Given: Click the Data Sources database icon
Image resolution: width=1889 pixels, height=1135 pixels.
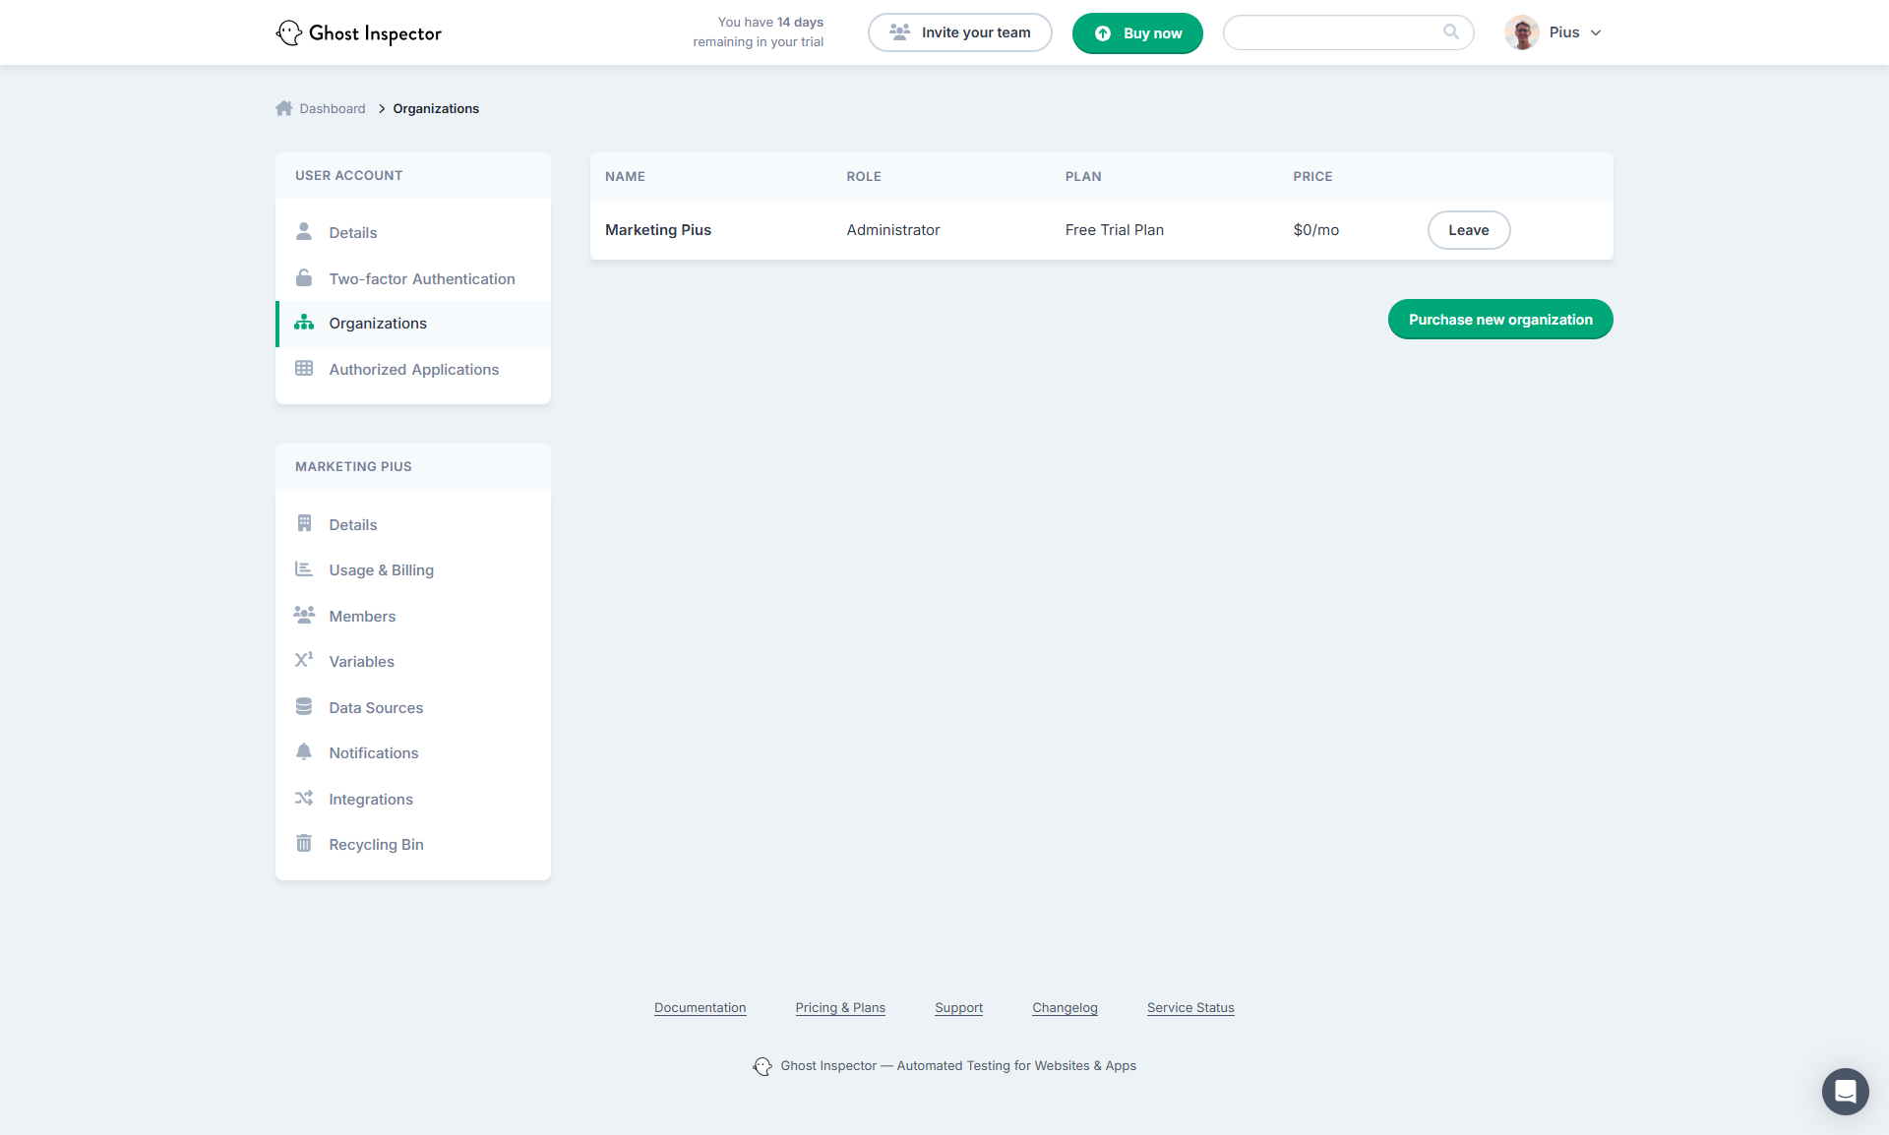Looking at the screenshot, I should click(x=304, y=707).
